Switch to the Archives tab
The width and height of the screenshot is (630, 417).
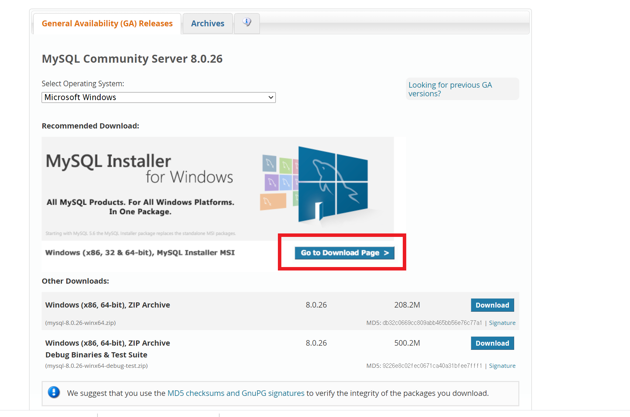click(207, 24)
